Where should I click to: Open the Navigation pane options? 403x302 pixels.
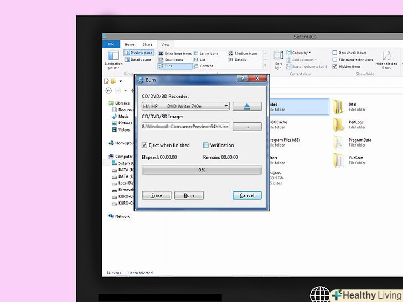[x=113, y=60]
